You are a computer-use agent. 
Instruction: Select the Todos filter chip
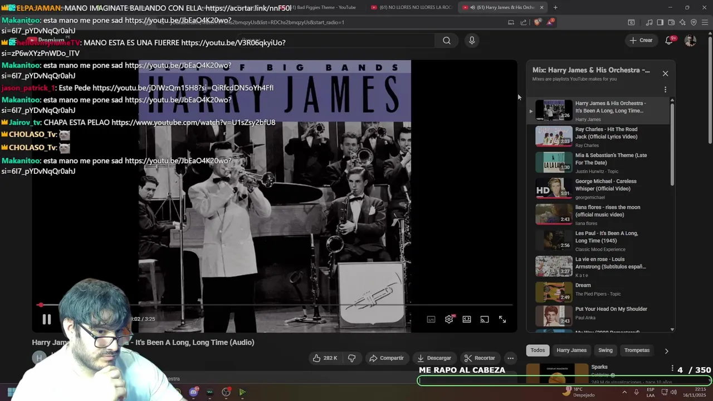pos(538,350)
